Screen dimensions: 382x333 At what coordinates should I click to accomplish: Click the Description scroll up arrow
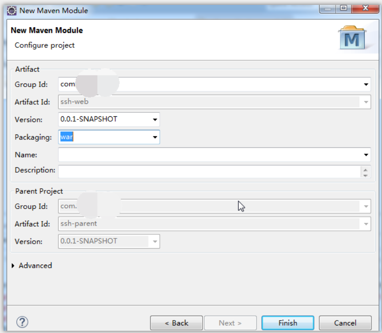(366, 170)
